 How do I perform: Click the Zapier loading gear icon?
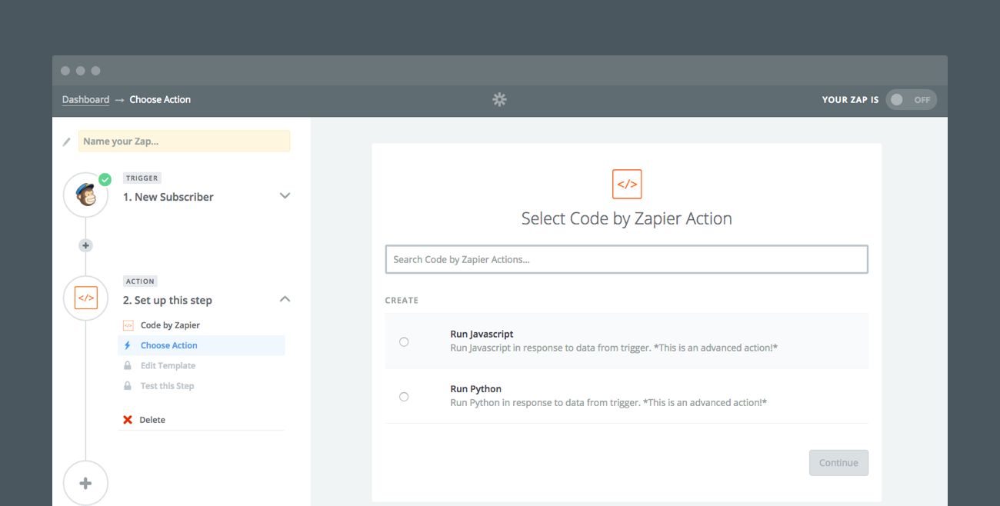pyautogui.click(x=499, y=99)
